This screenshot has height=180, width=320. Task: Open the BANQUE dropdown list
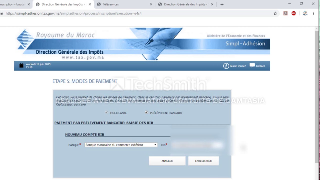click(121, 145)
